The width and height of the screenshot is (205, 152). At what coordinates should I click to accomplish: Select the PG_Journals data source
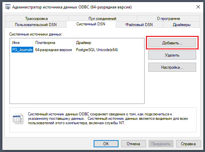22,50
